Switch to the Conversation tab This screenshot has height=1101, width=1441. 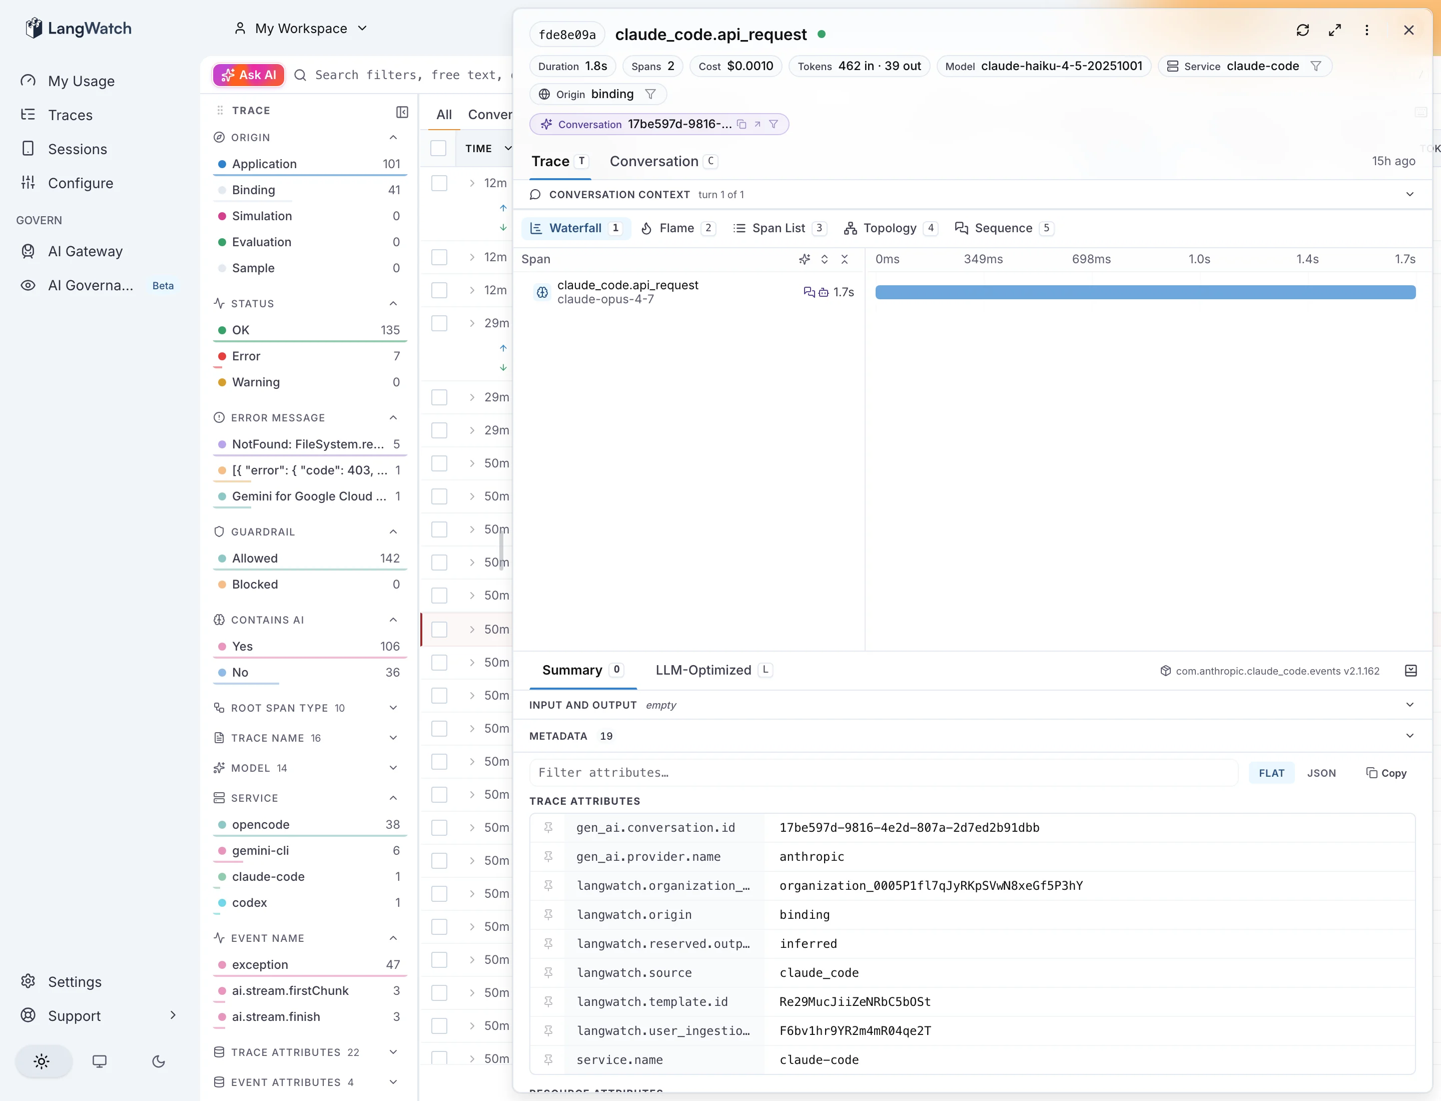664,162
